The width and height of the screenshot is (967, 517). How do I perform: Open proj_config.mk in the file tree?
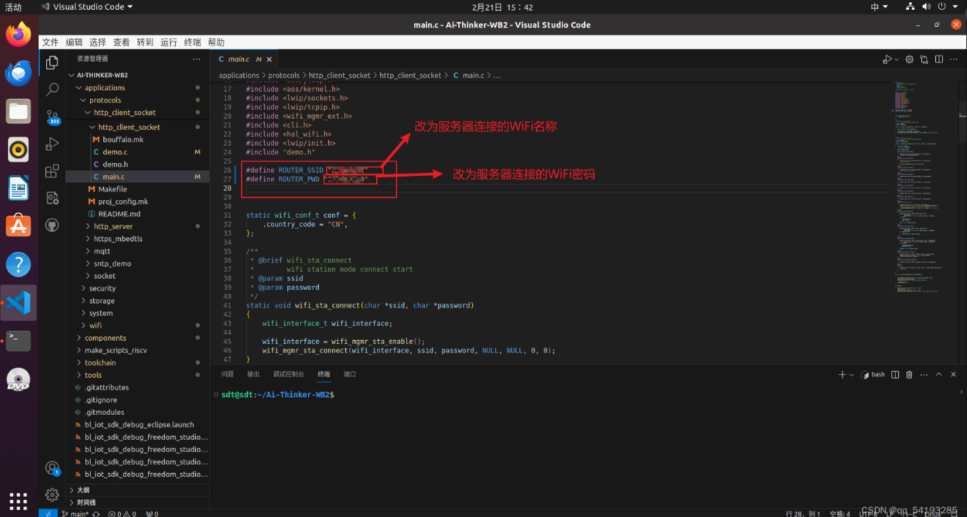coord(137,201)
